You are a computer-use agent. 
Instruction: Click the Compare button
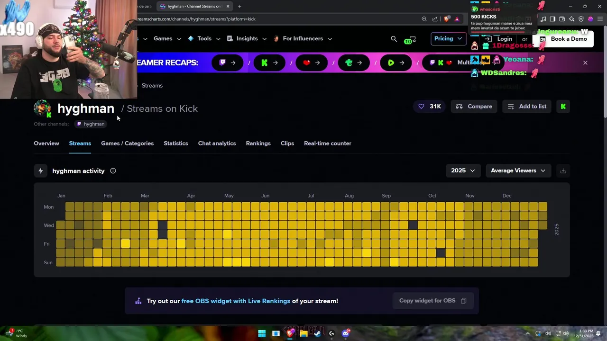tap(474, 107)
